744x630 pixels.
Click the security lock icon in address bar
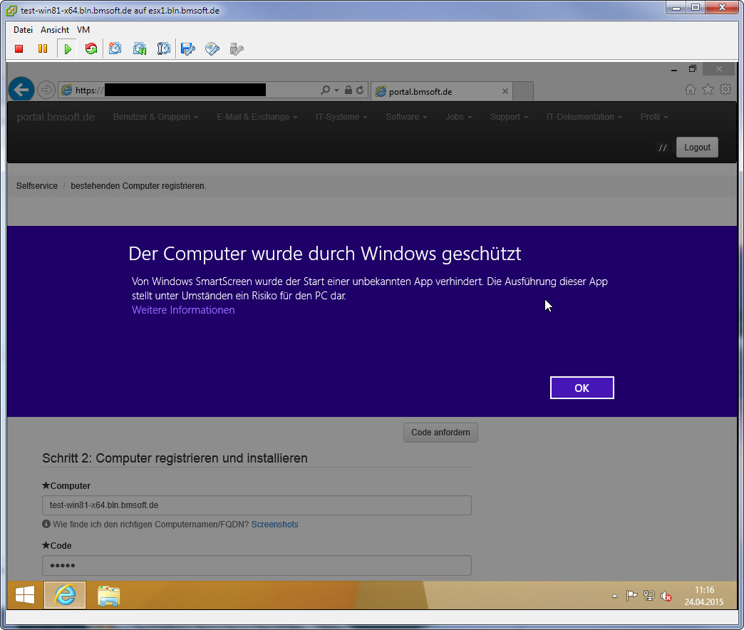pos(348,90)
